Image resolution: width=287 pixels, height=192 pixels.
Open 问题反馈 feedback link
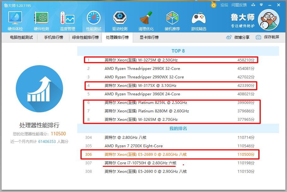239,5
